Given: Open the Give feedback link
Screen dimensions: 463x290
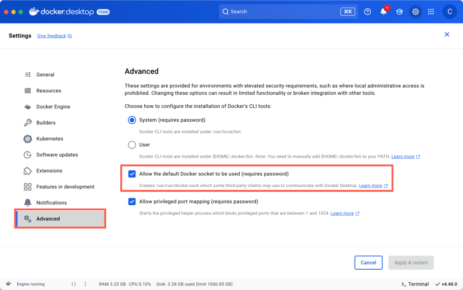Looking at the screenshot, I should (x=52, y=36).
